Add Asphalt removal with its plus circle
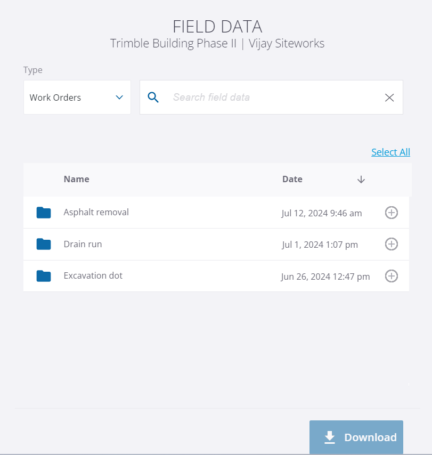 coord(392,213)
